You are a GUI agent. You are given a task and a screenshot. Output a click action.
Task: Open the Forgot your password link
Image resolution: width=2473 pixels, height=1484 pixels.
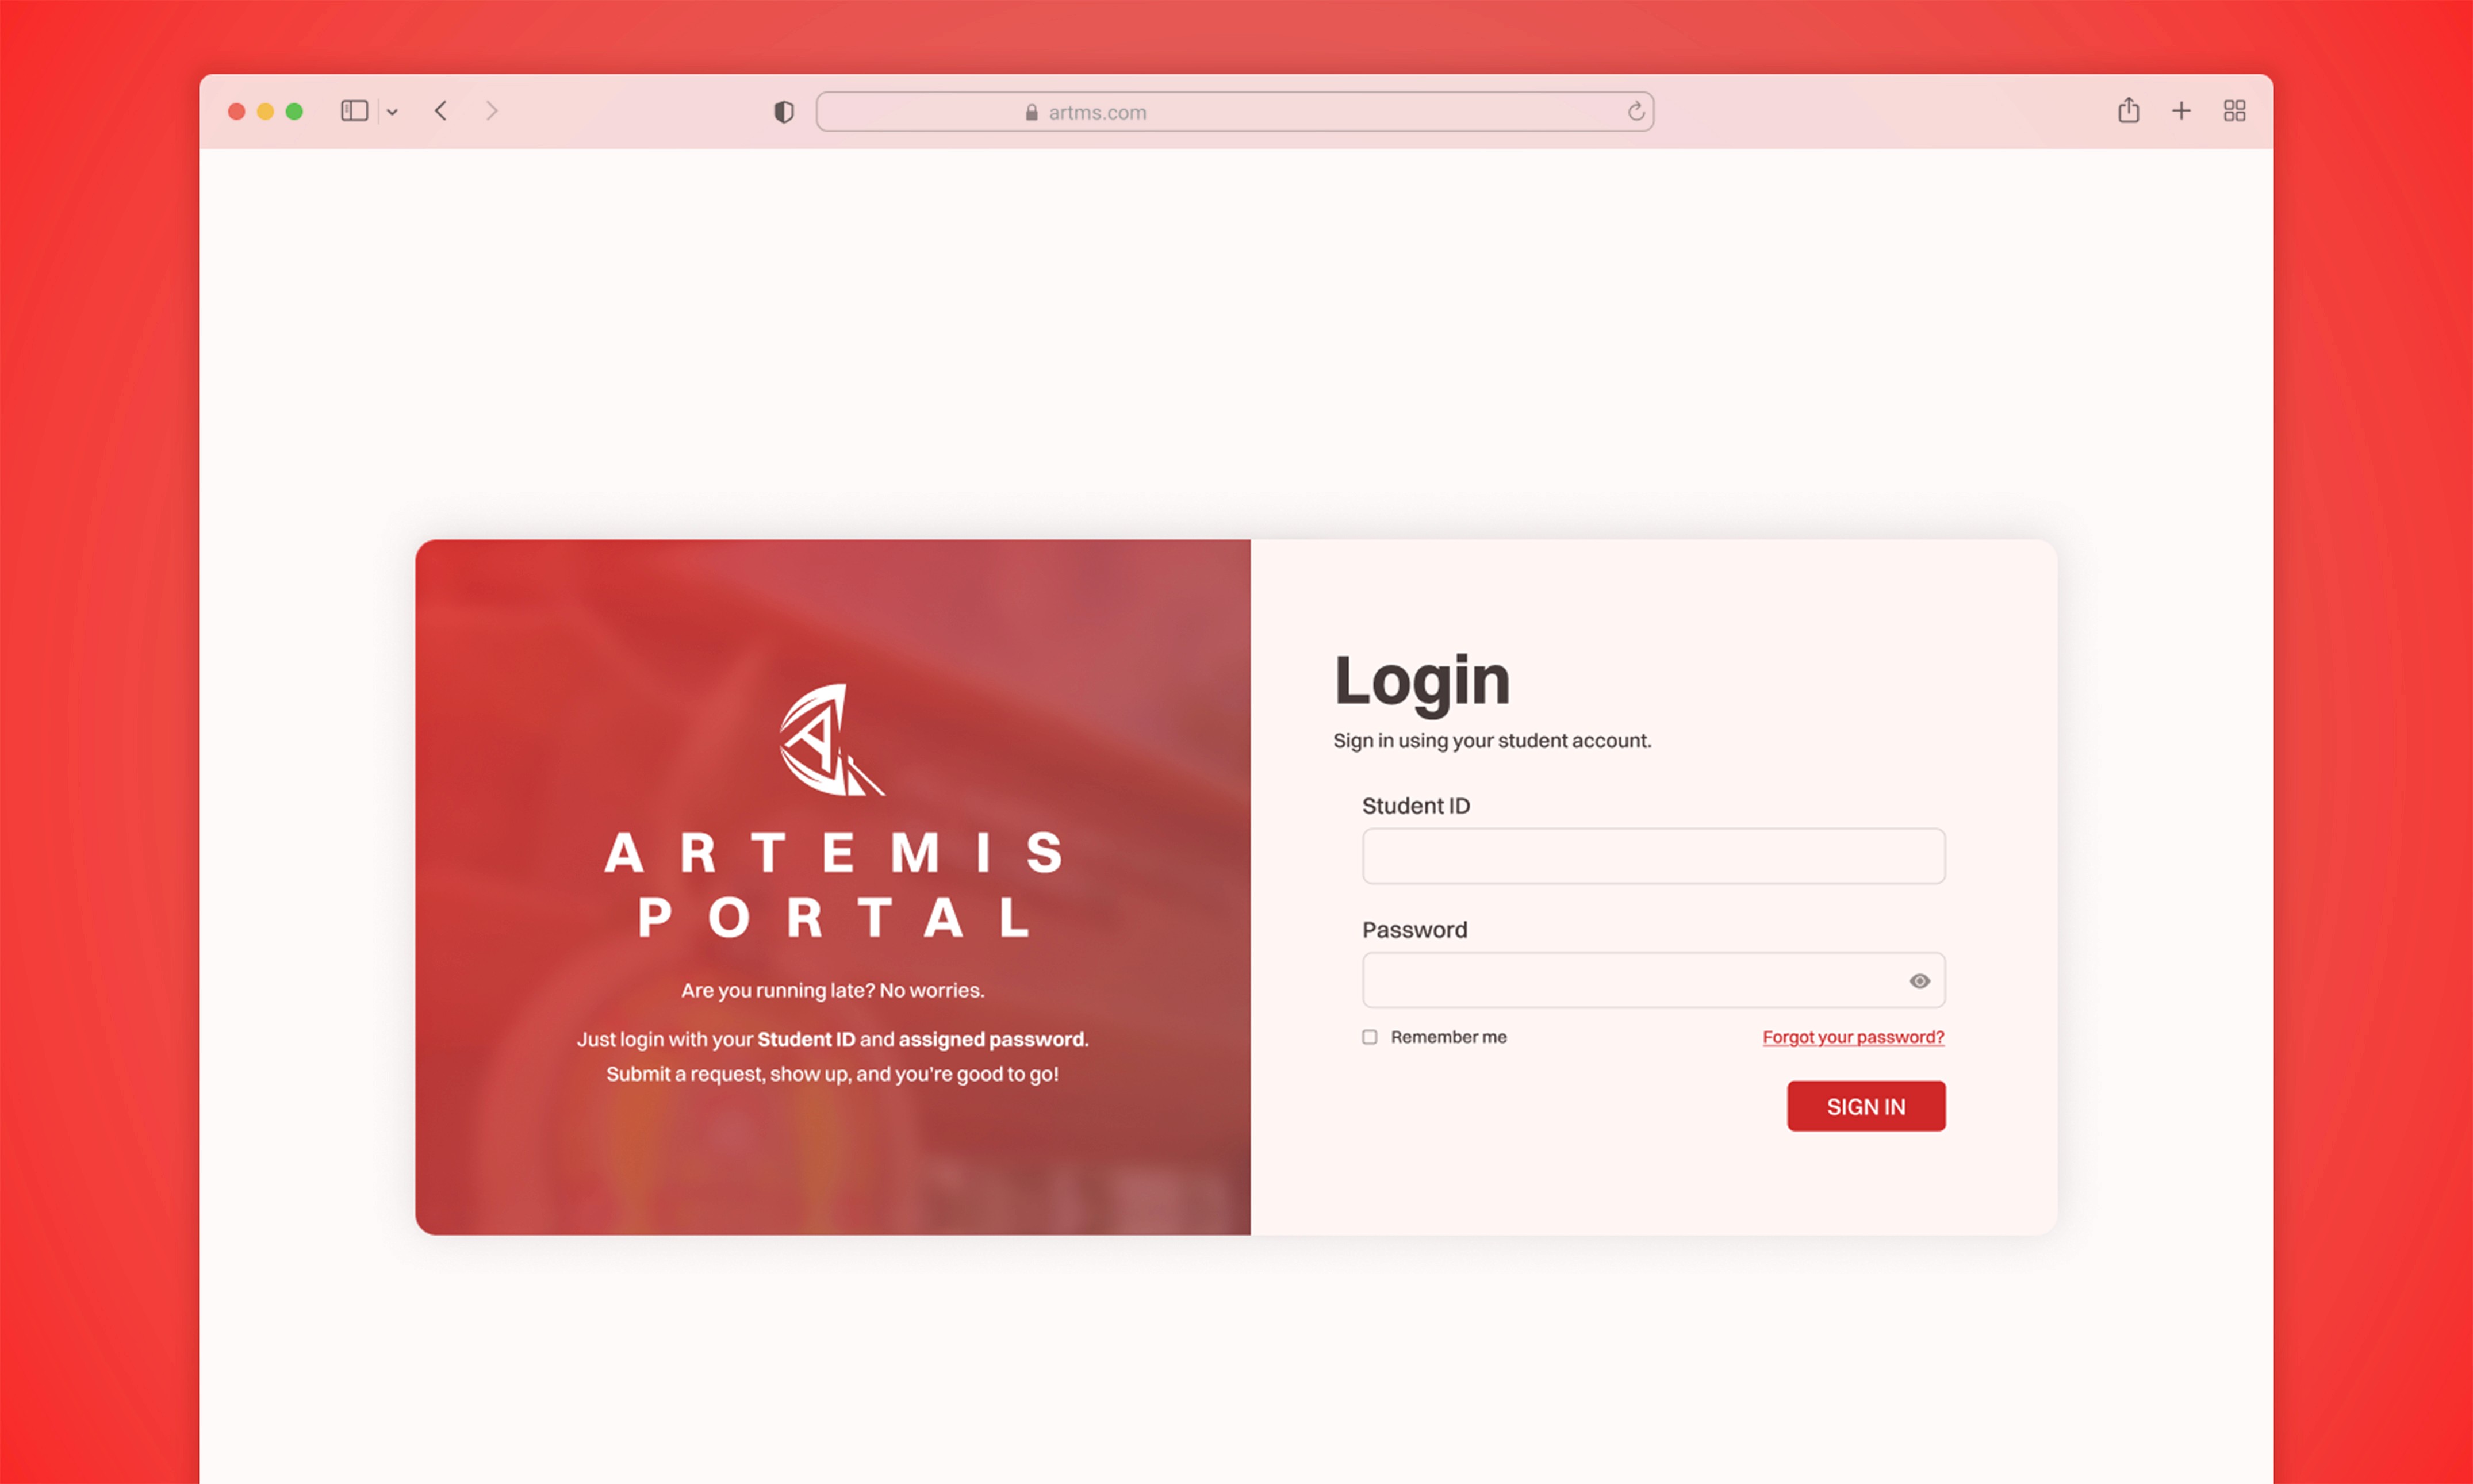pos(1853,1037)
